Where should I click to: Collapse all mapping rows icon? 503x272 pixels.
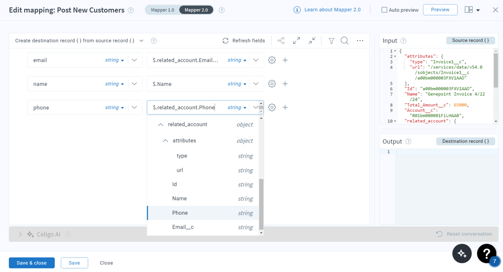tap(312, 41)
